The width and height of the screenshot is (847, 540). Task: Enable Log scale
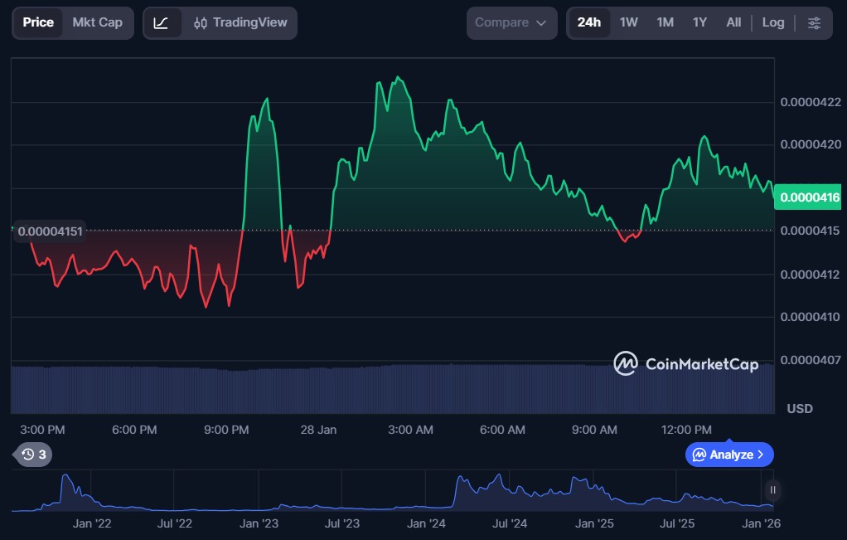(x=772, y=22)
